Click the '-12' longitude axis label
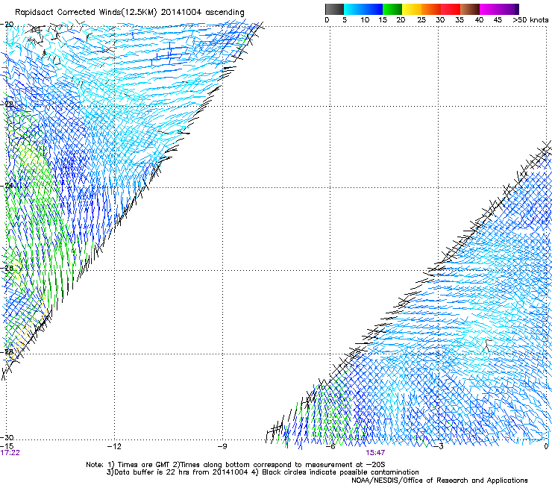The image size is (552, 485). (x=114, y=446)
